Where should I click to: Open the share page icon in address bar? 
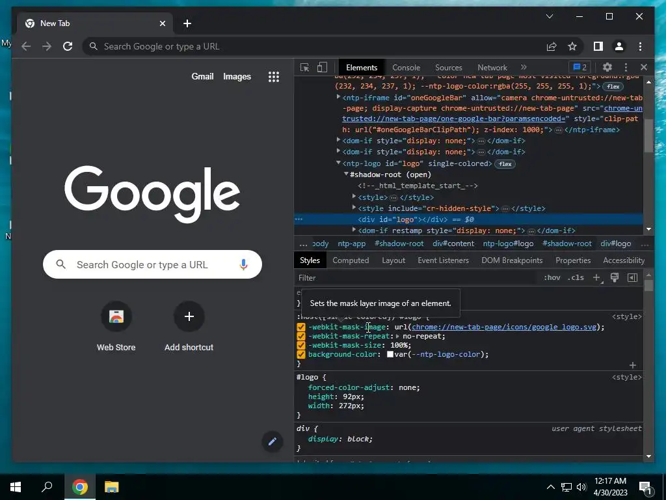pos(552,46)
